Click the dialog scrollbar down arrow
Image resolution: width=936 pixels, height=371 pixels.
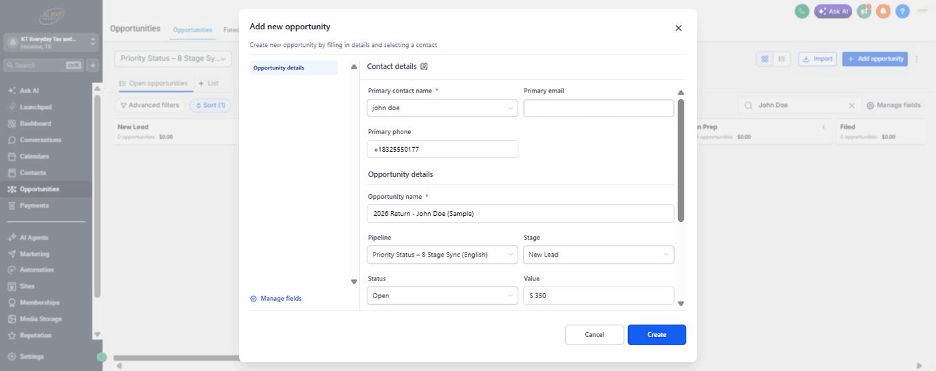pos(681,304)
